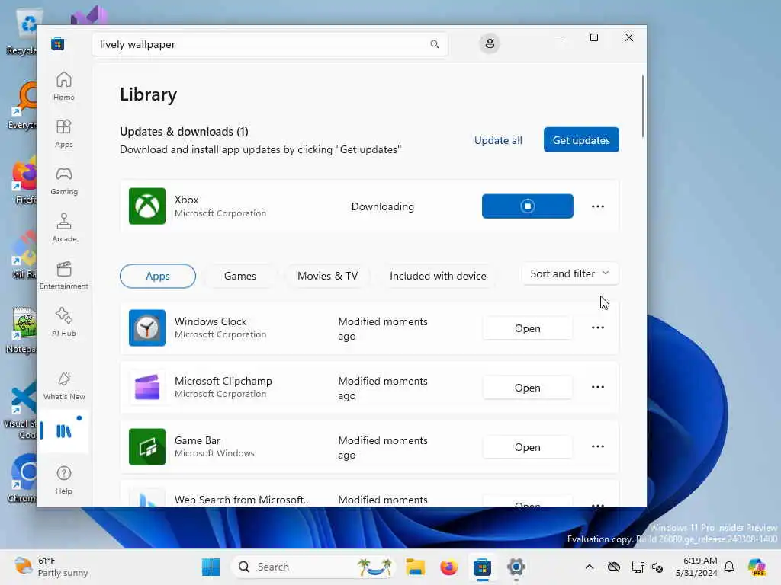The height and width of the screenshot is (585, 781).
Task: Click the Microsoft Store logo icon
Action: [57, 43]
